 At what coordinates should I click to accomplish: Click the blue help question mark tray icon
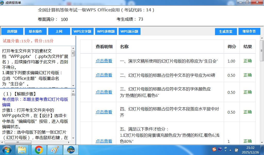pyautogui.click(x=220, y=149)
